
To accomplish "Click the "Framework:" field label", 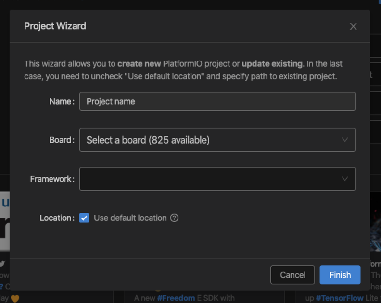I will 52,179.
